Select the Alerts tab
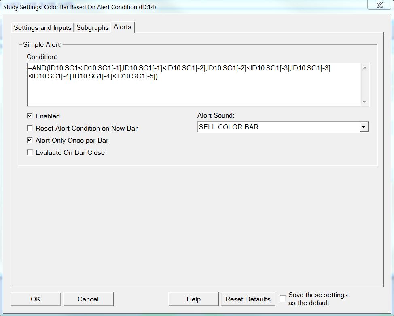394x316 pixels. [x=123, y=27]
